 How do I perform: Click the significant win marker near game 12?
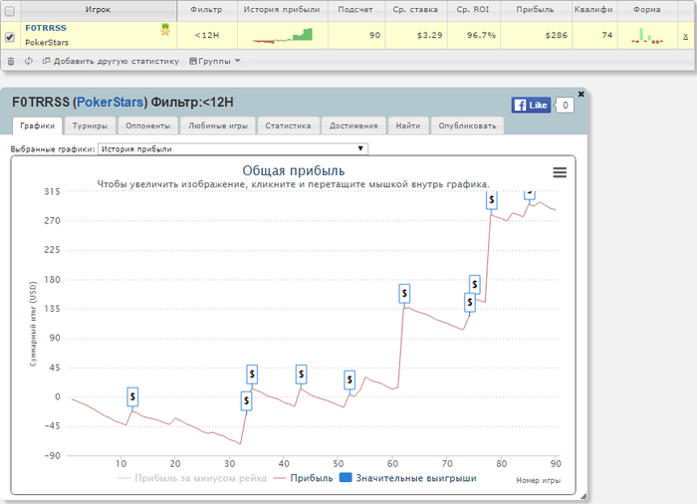132,396
